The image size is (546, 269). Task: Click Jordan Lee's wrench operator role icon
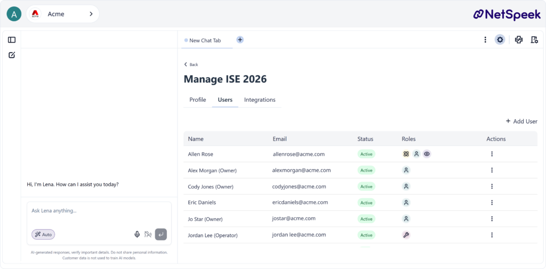406,235
